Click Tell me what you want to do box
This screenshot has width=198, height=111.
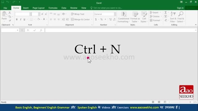tap(106, 8)
